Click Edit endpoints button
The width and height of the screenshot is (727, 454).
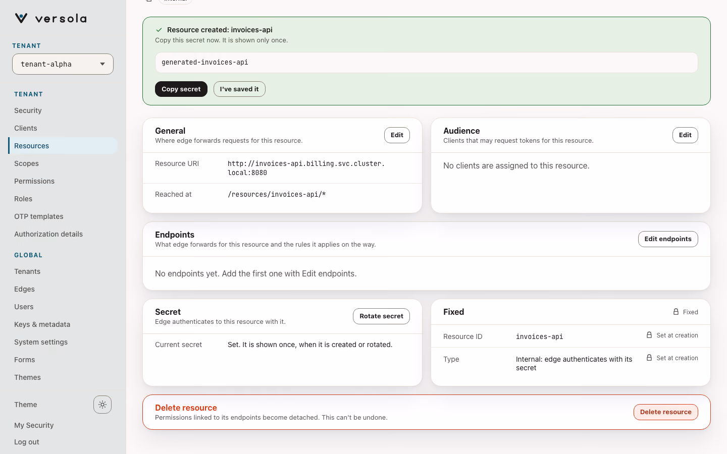tap(668, 239)
